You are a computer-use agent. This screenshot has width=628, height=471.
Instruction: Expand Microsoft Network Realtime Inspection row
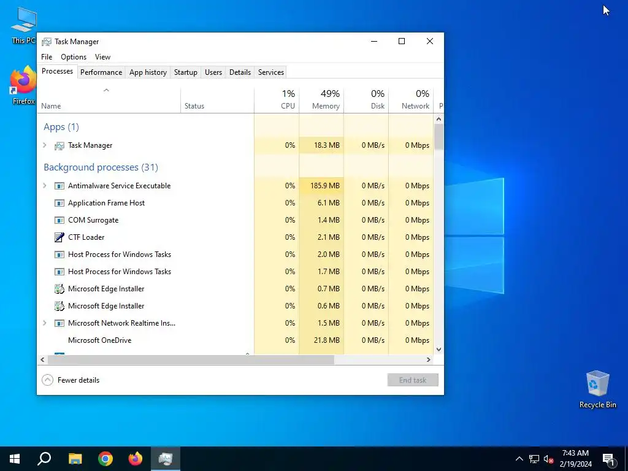coord(45,323)
